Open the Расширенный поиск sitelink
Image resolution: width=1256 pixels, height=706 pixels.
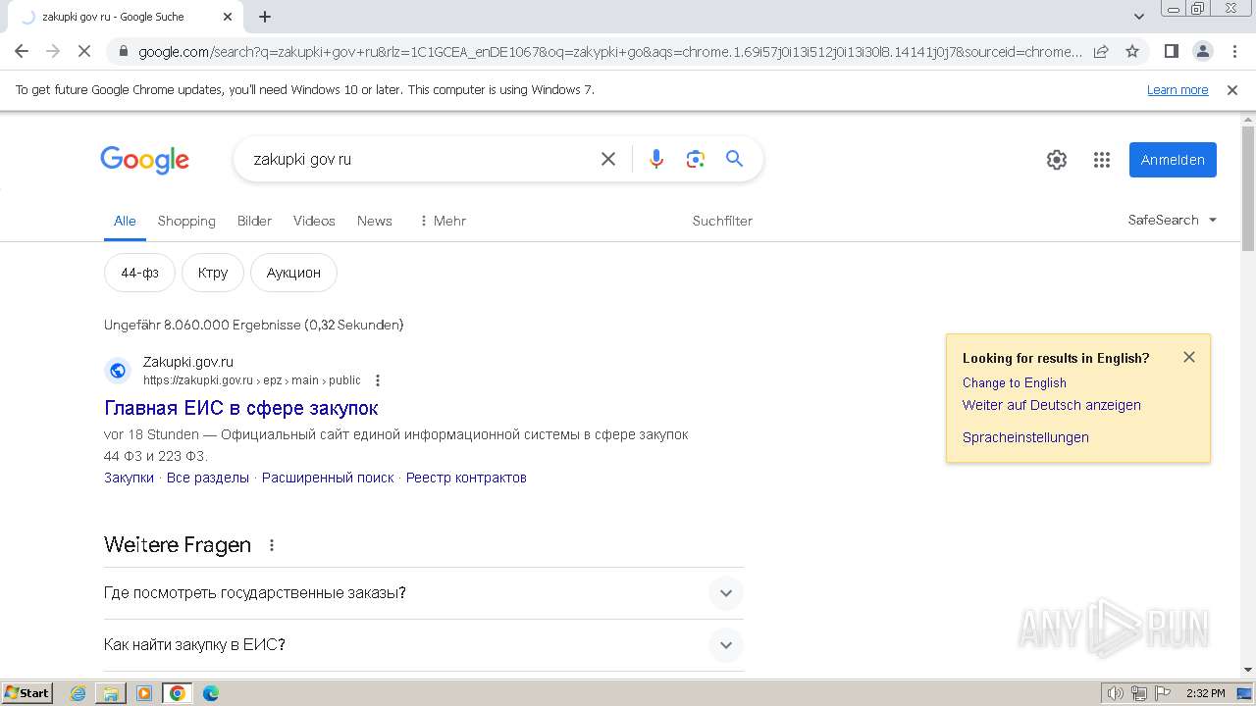[328, 478]
